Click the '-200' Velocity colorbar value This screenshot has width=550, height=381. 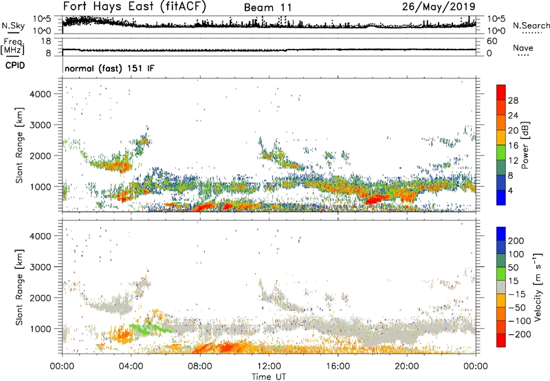[520, 334]
